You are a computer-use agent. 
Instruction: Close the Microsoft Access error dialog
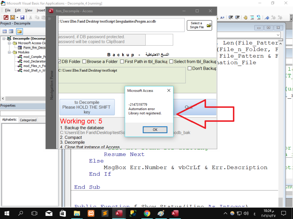pyautogui.click(x=169, y=91)
